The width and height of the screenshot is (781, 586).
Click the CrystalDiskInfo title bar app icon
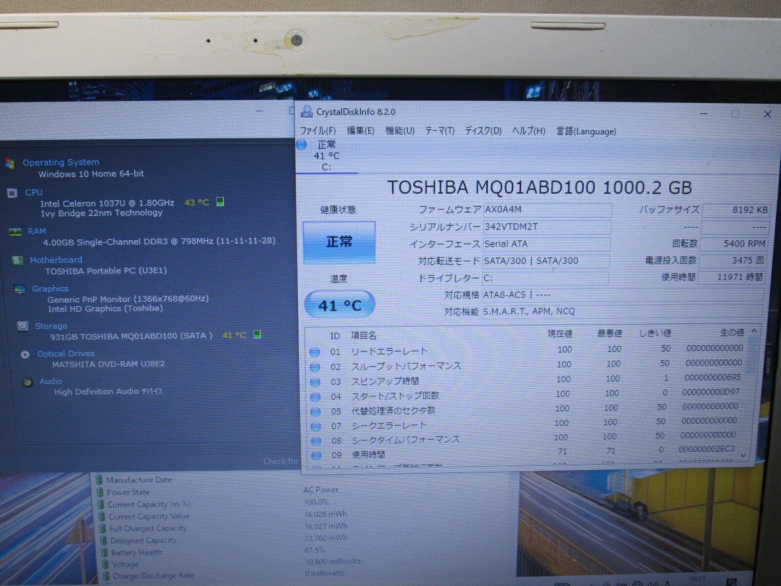(x=307, y=112)
